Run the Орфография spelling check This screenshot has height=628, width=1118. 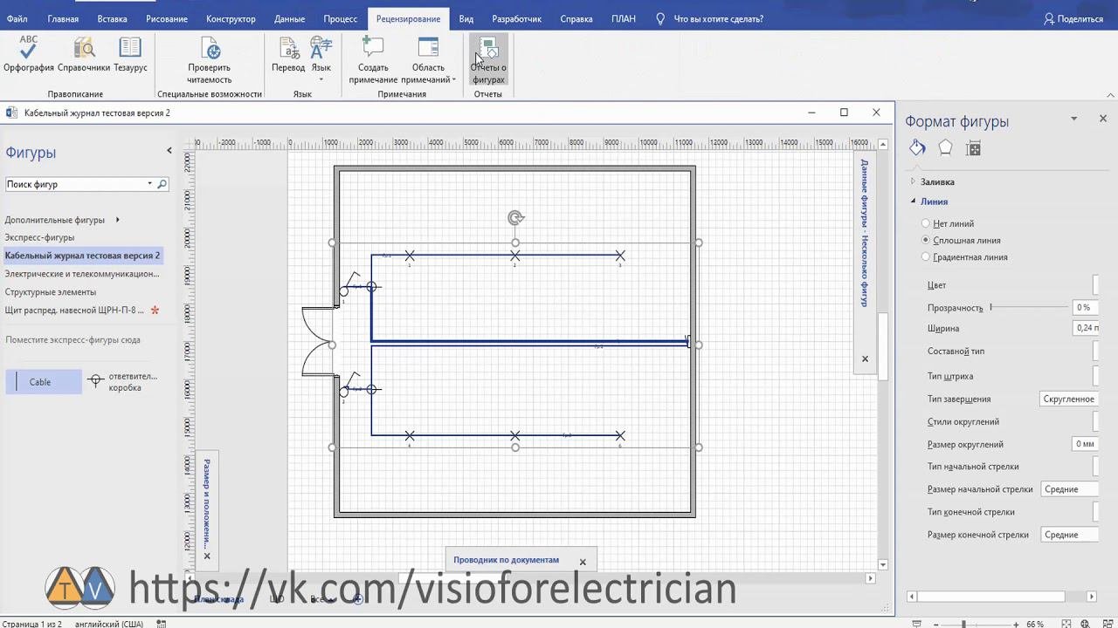[x=29, y=54]
